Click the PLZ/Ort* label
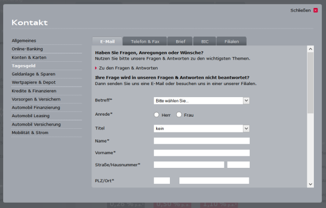 (105, 181)
